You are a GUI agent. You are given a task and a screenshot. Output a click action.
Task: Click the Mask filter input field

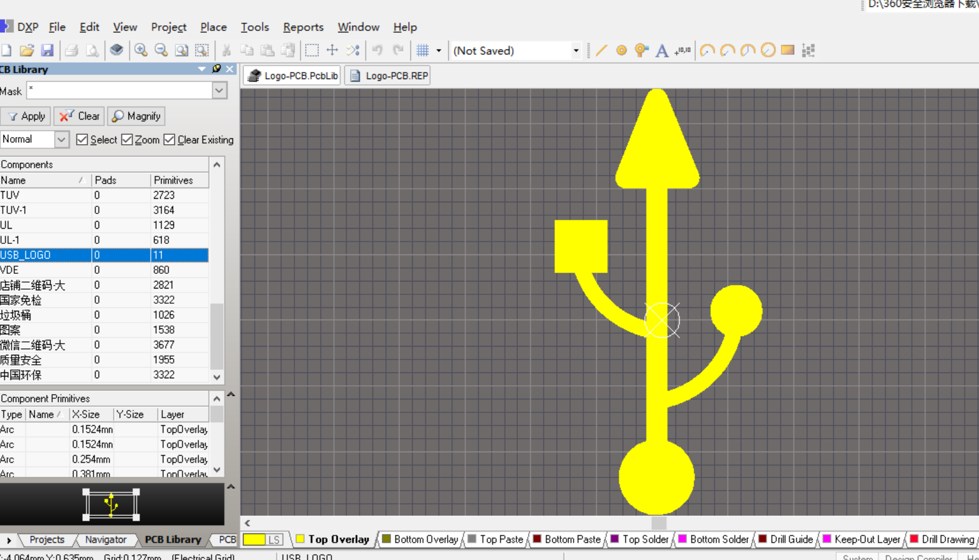pyautogui.click(x=120, y=90)
